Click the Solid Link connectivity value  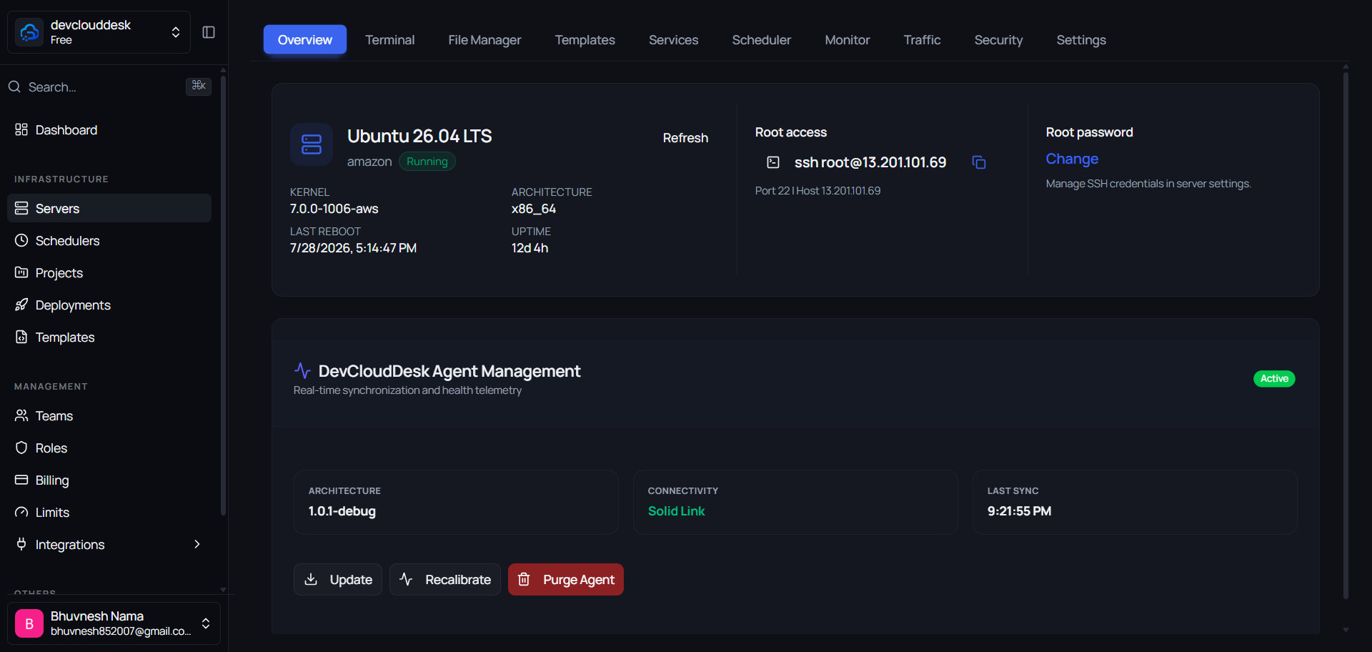point(676,511)
